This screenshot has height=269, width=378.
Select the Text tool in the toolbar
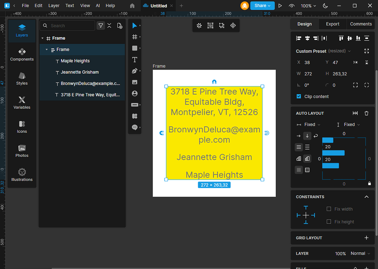click(x=135, y=59)
